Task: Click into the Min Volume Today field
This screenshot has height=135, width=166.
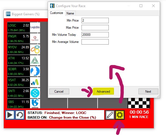Action: [x=95, y=35]
